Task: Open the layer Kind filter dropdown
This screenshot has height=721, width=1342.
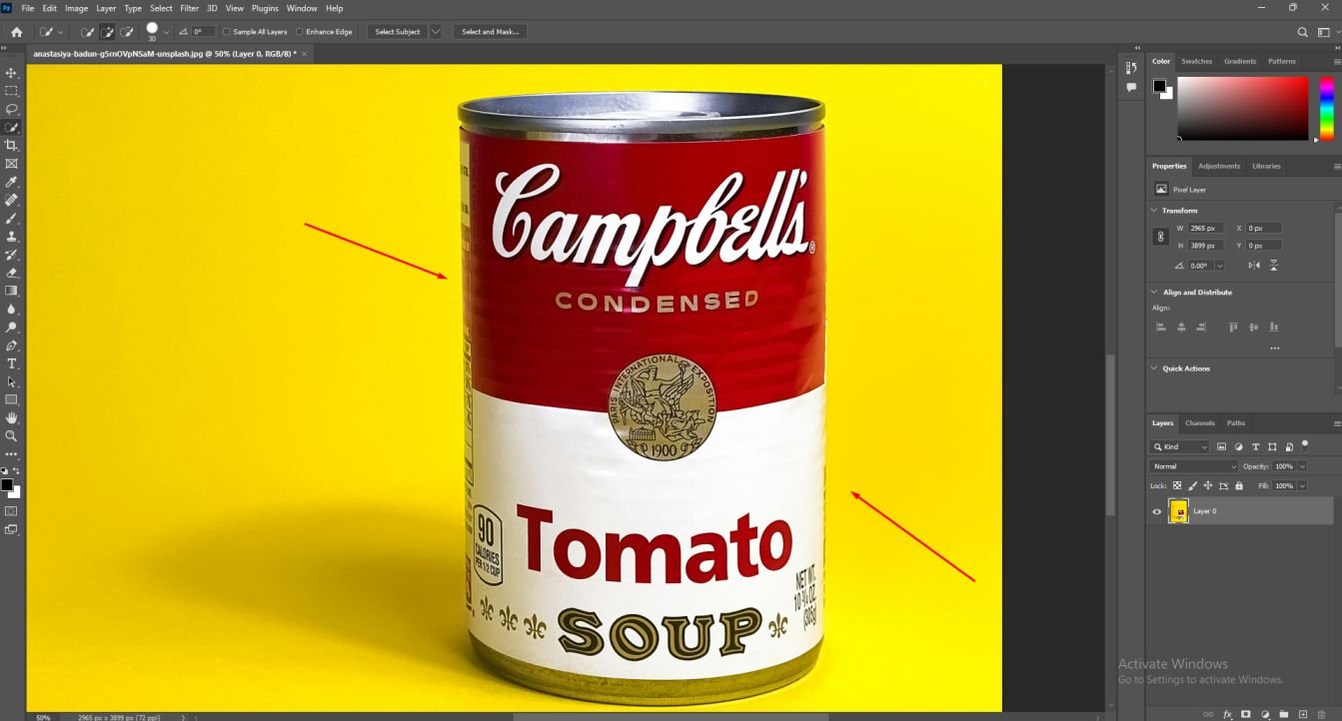Action: [x=1180, y=447]
